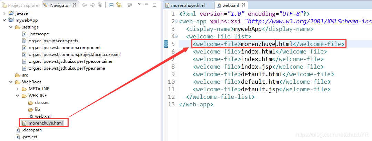Click the .jsdtscope XML file icon
372x141 pixels.
(24, 34)
